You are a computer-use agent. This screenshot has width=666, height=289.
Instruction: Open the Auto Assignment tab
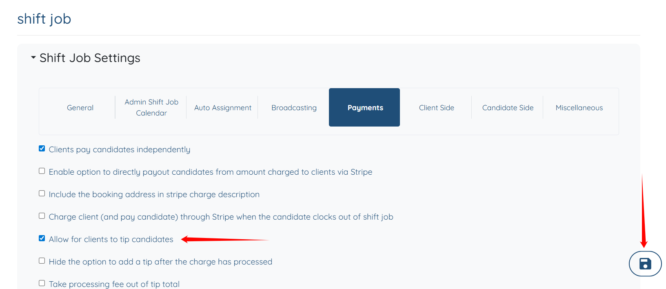click(x=223, y=108)
